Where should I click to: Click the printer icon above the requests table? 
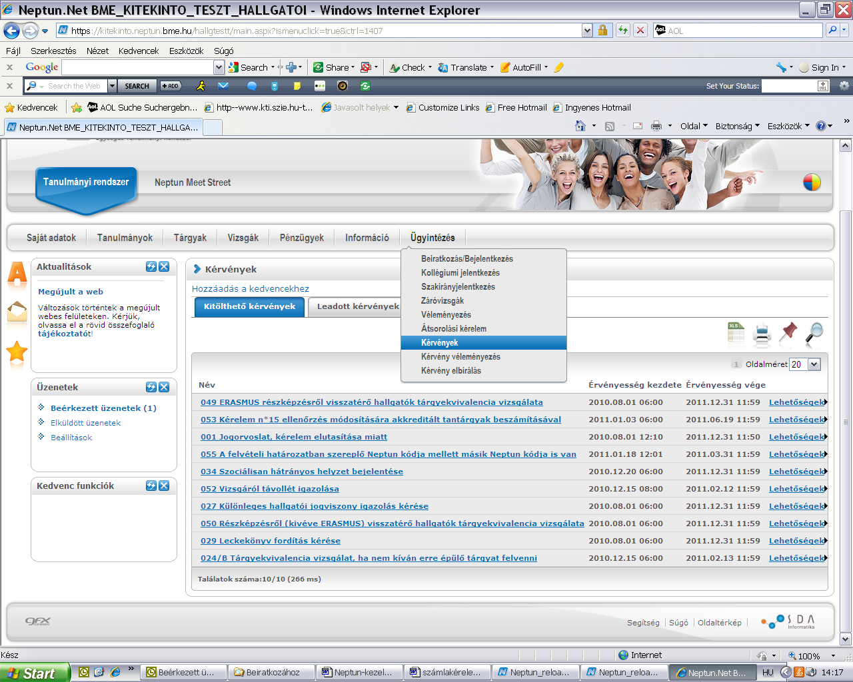(762, 334)
